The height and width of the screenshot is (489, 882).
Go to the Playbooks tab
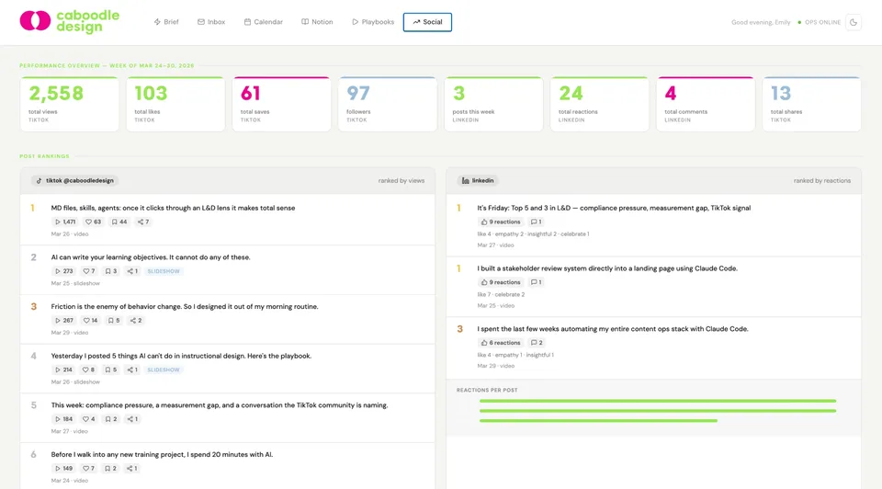tap(373, 22)
